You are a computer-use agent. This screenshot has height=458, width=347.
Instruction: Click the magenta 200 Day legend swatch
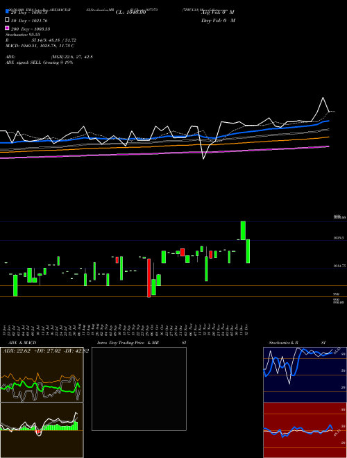7,28
